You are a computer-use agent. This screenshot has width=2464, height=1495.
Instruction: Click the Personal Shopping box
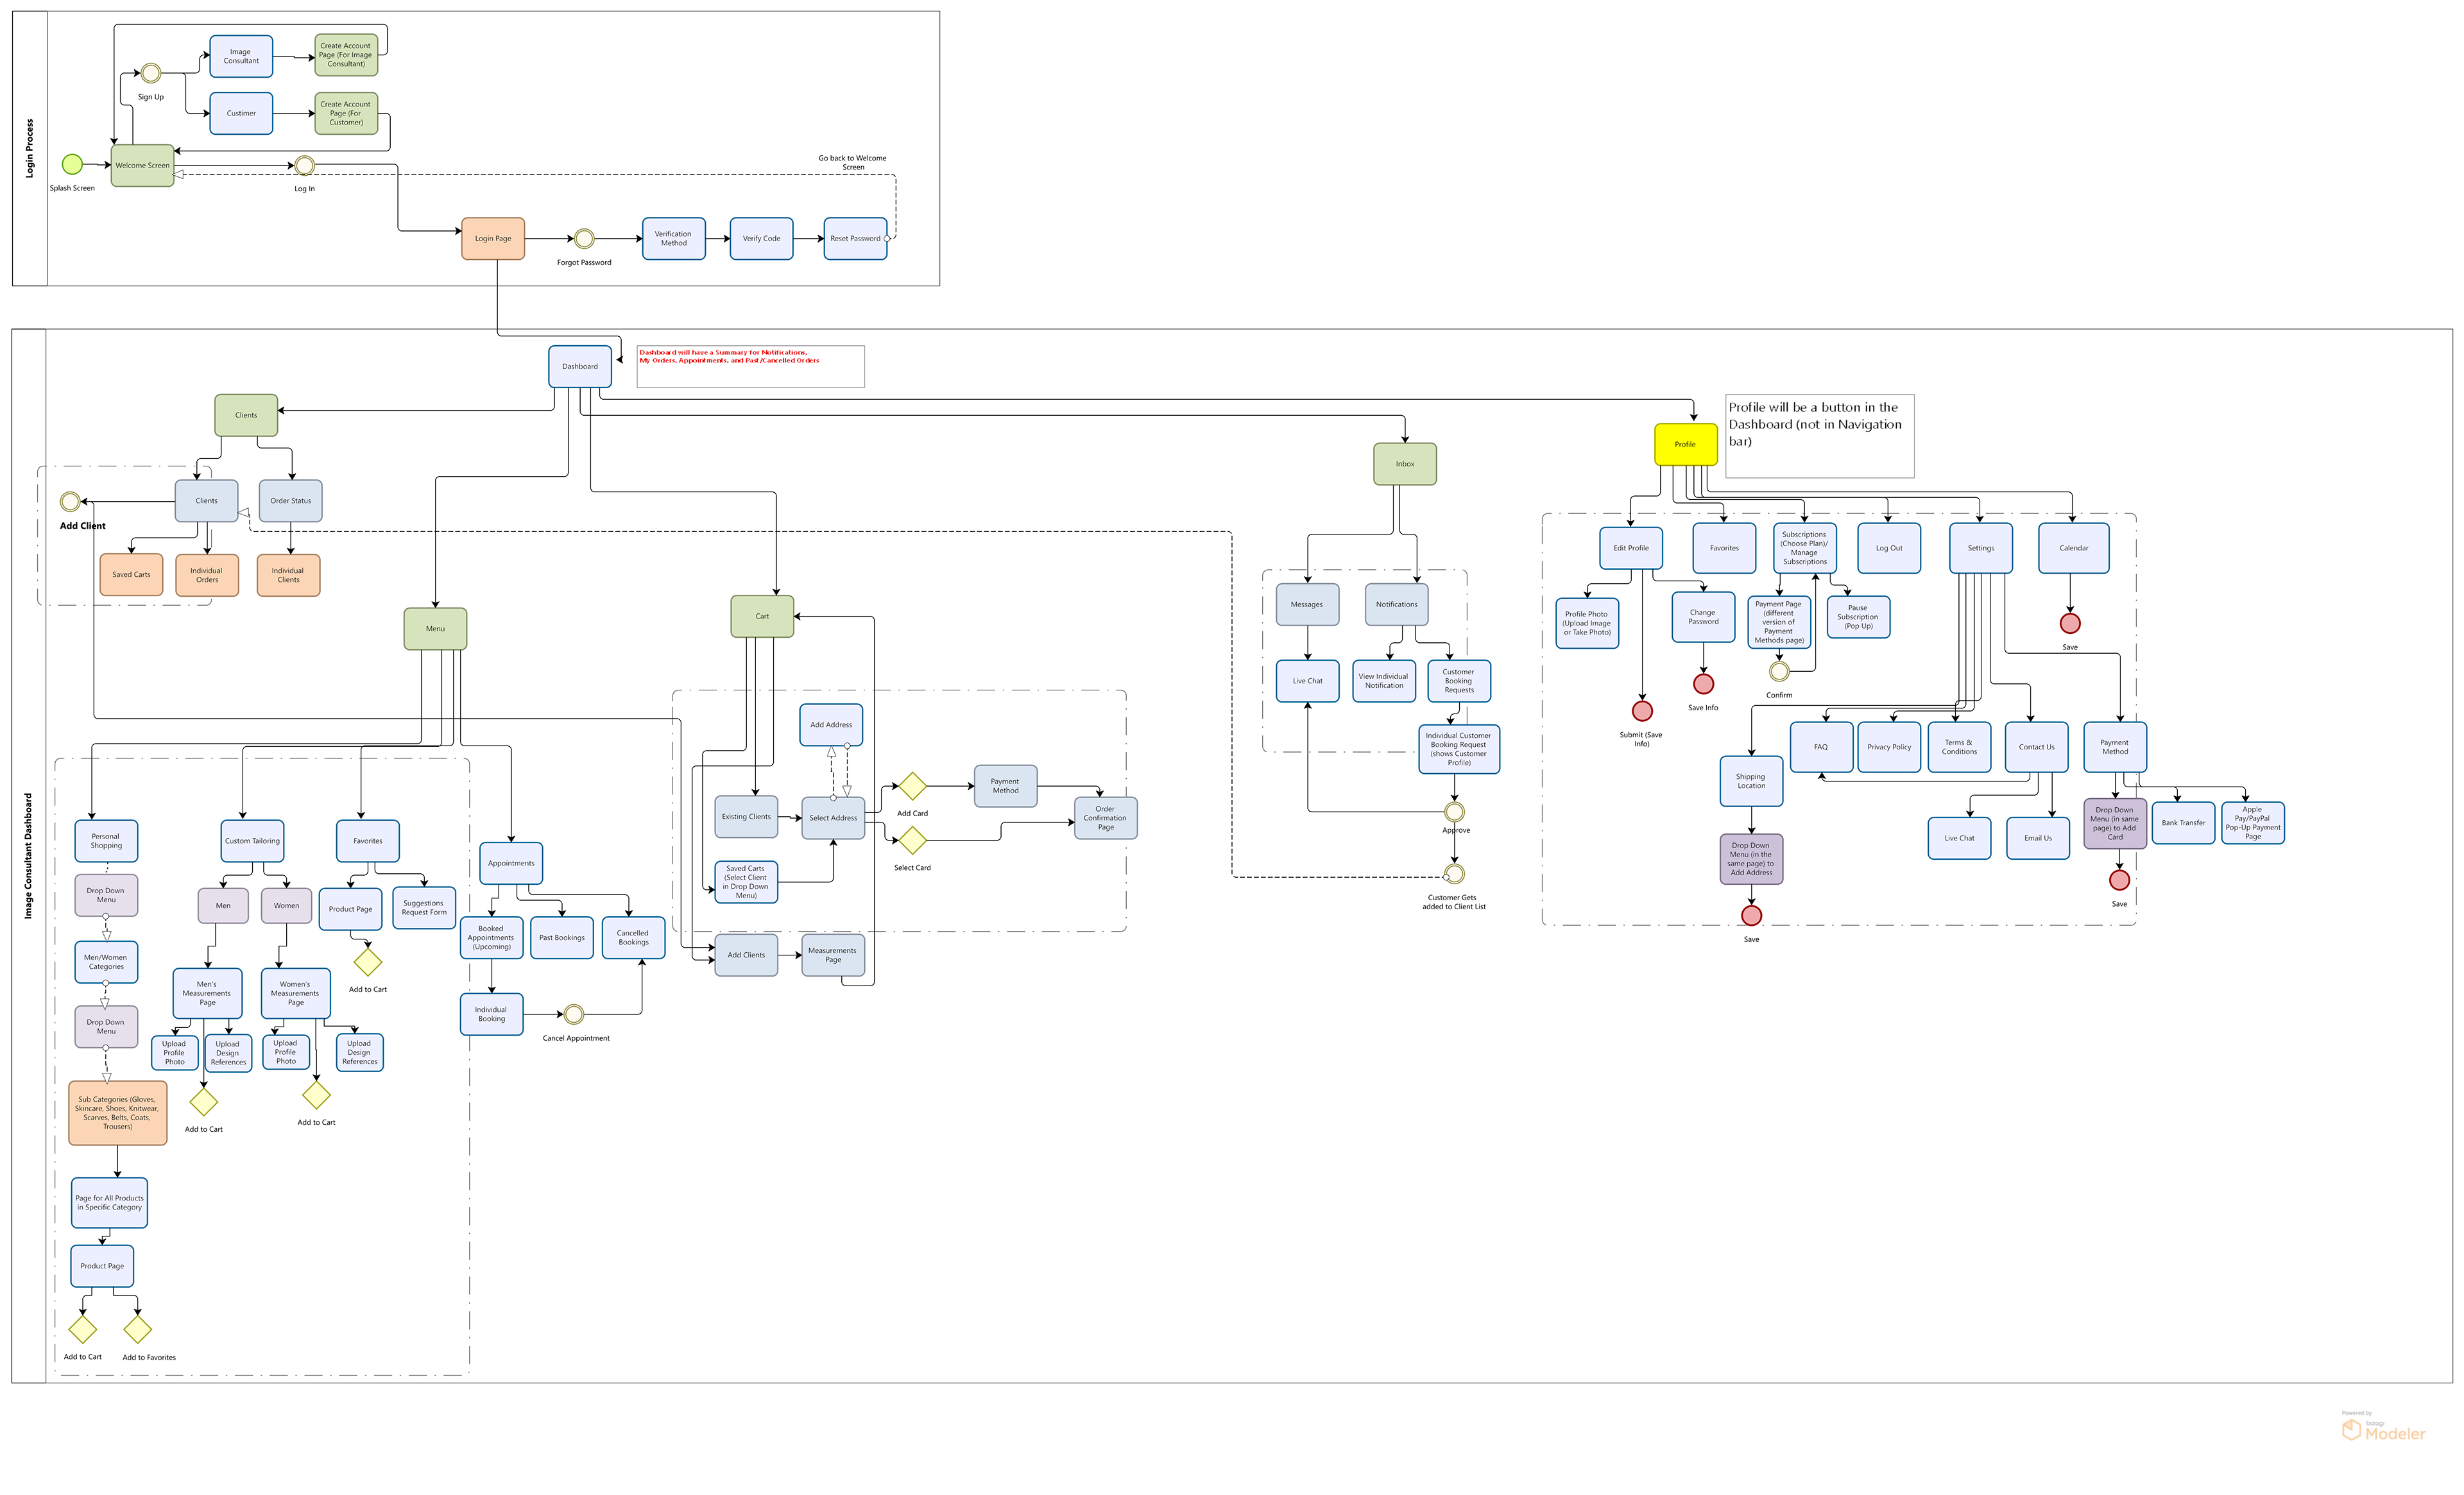tap(106, 841)
